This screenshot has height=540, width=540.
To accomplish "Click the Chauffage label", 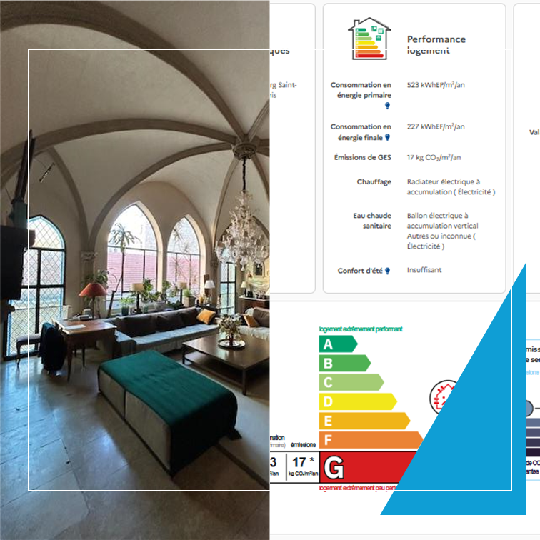I will [x=374, y=181].
